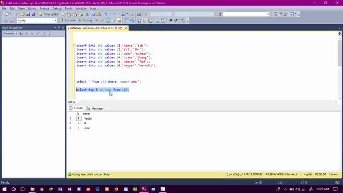
Task: Click the Cancel Executing Query stop icon
Action: pos(96,20)
